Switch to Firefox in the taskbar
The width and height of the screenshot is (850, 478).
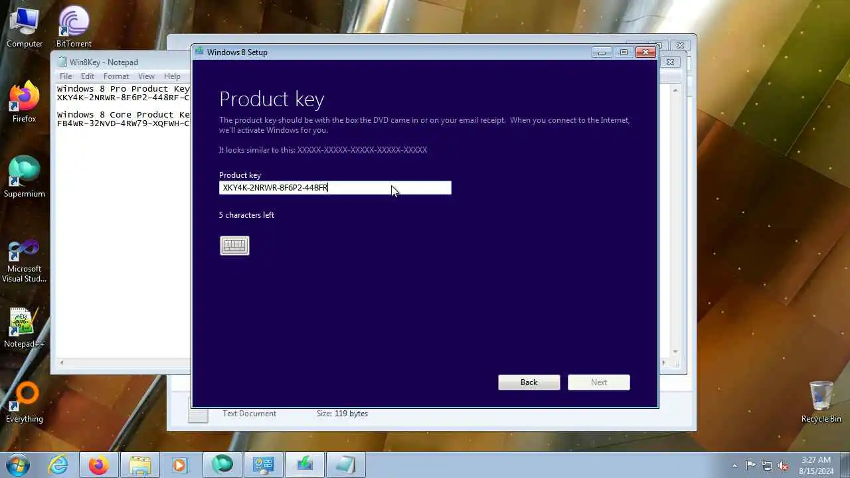99,465
